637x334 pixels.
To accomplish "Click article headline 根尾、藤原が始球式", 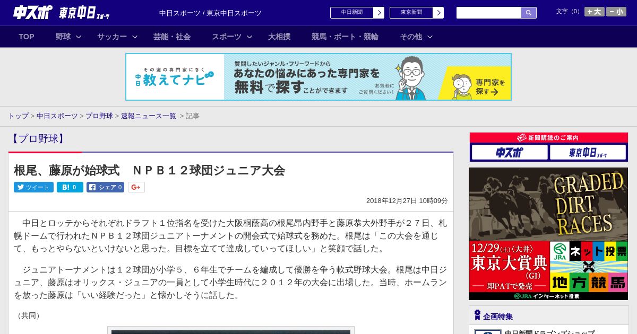I will click(149, 170).
